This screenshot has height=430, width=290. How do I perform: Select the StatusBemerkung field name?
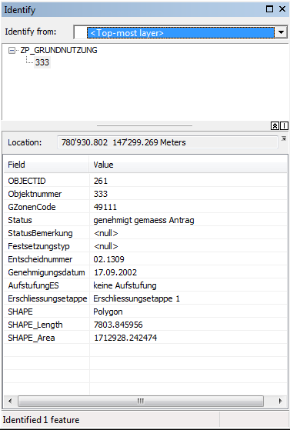click(x=40, y=233)
